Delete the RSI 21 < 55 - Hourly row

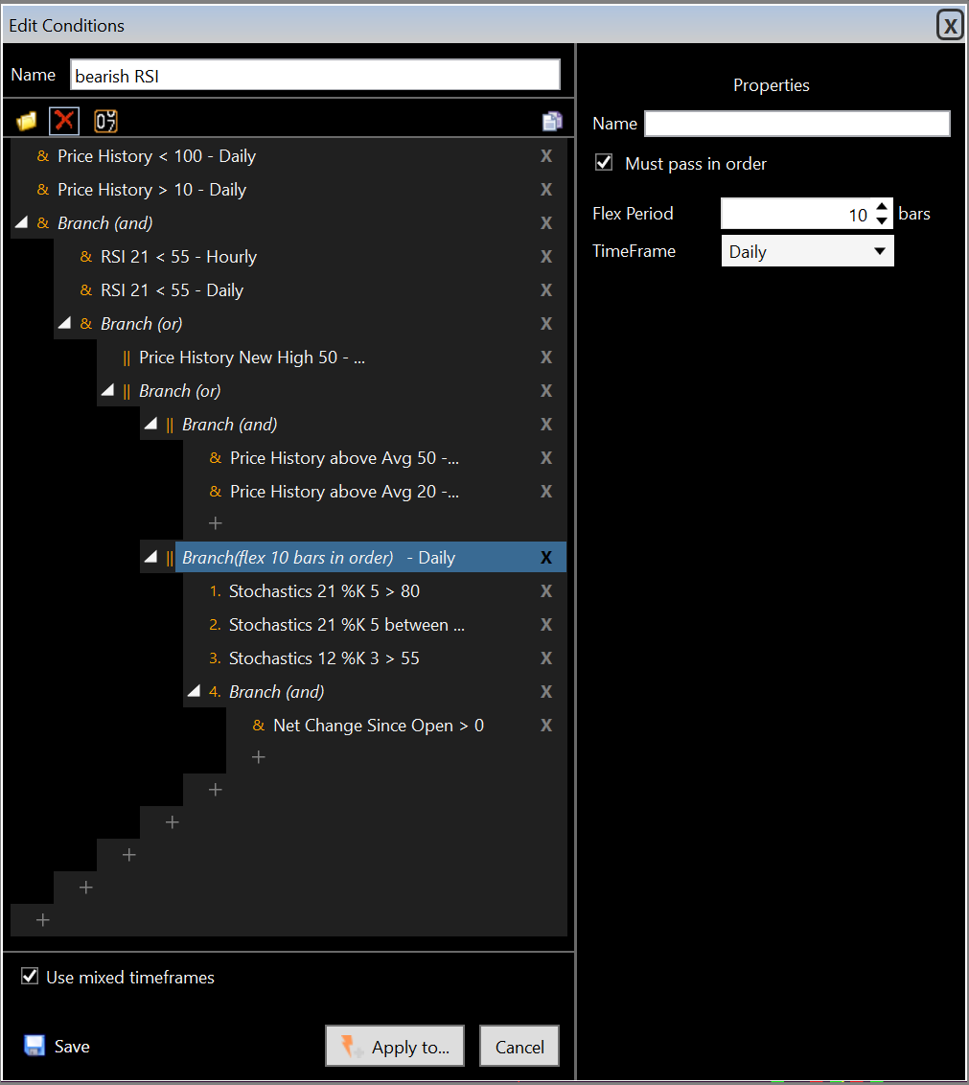tap(546, 257)
